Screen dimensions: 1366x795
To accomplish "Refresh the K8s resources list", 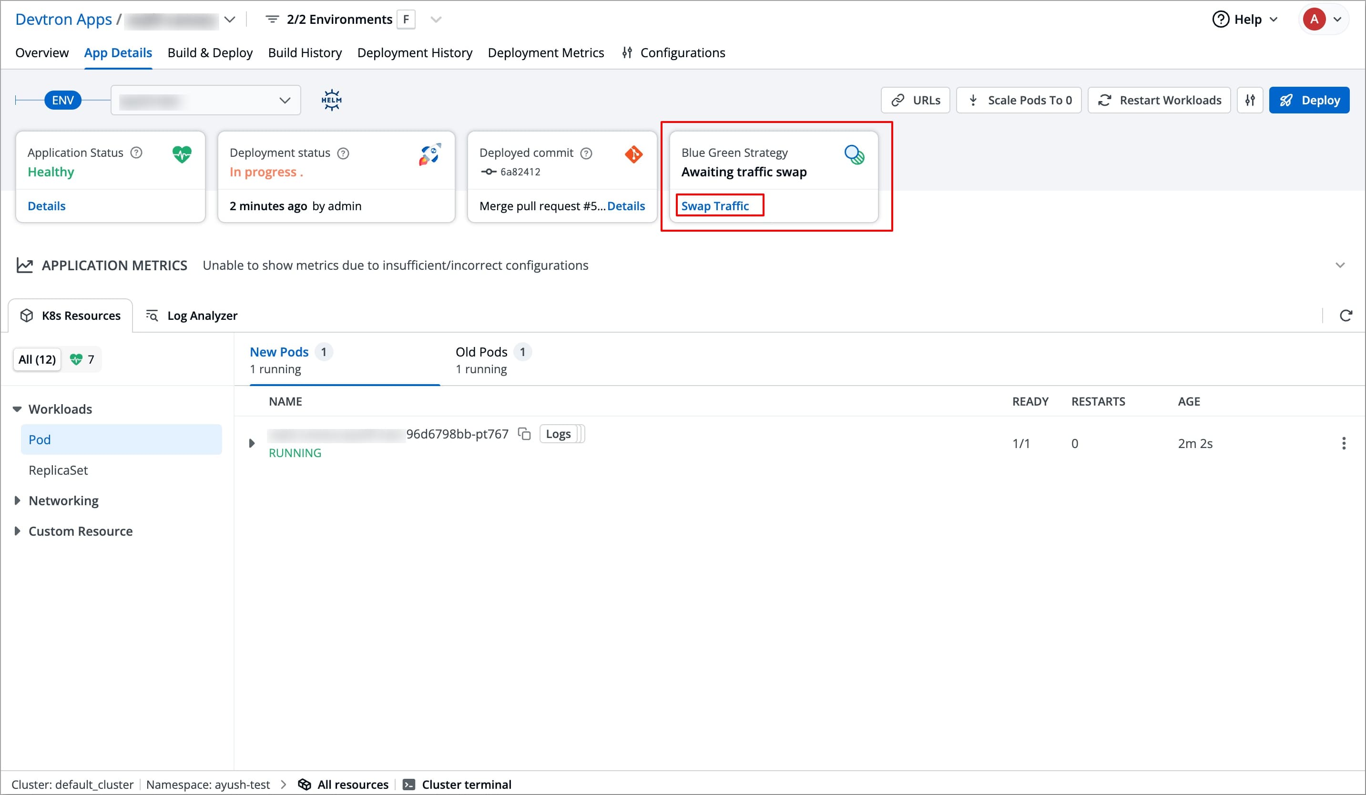I will [1346, 316].
